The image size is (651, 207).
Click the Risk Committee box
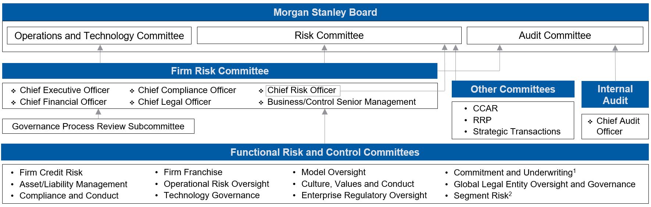(x=329, y=36)
